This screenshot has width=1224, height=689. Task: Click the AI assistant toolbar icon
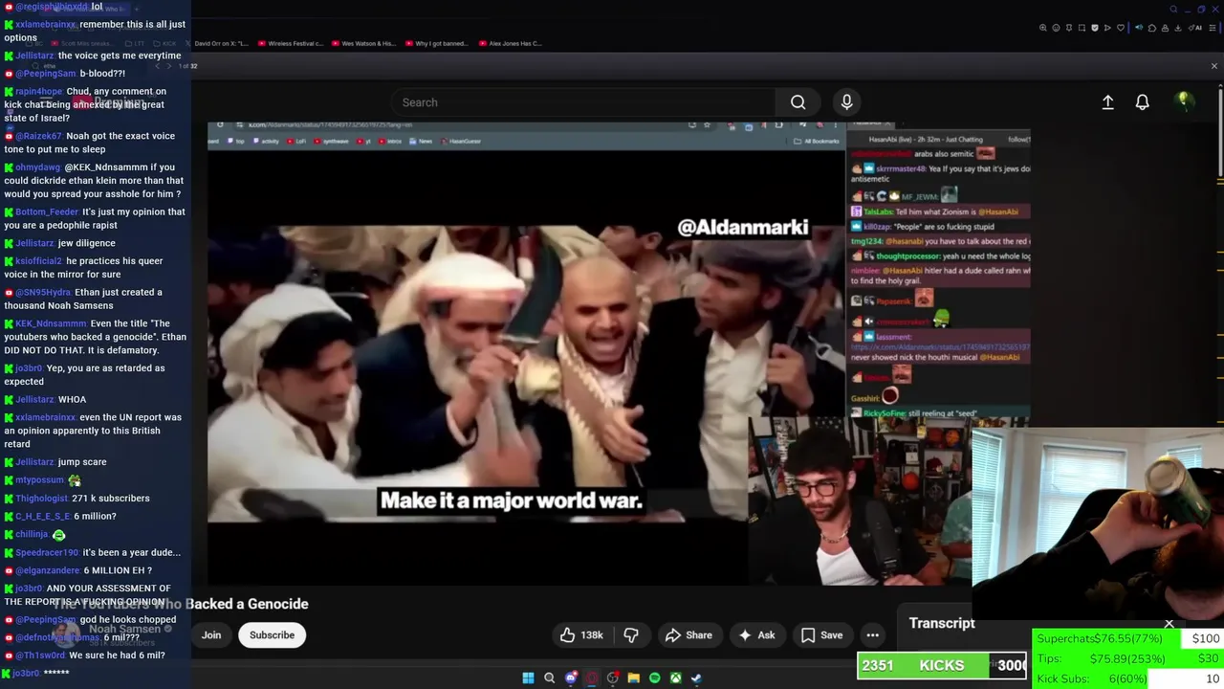coord(1195,28)
